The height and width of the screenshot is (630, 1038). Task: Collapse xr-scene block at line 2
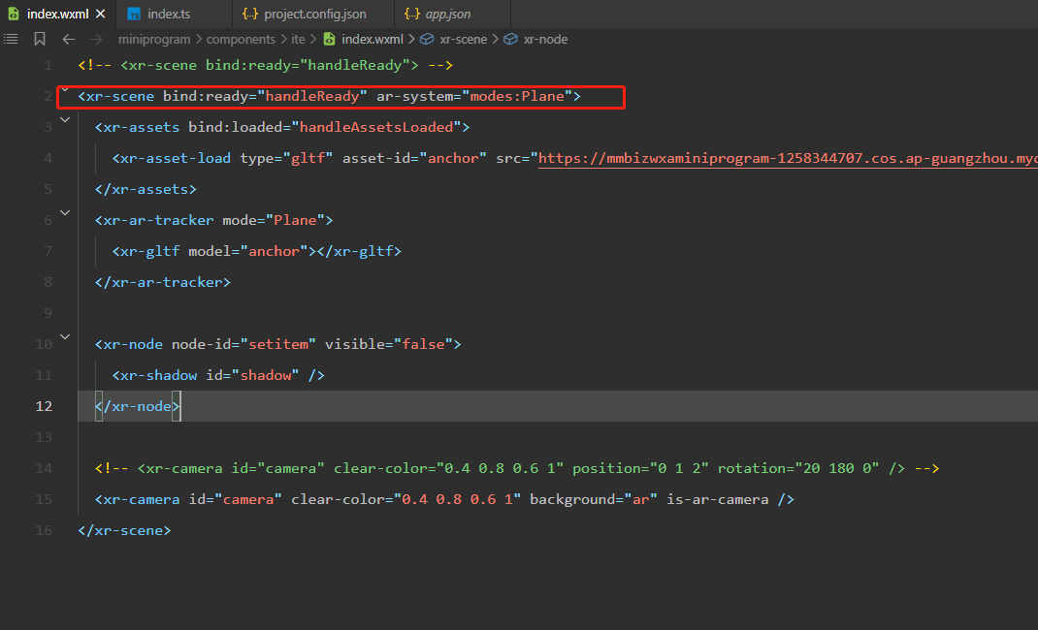(x=65, y=90)
